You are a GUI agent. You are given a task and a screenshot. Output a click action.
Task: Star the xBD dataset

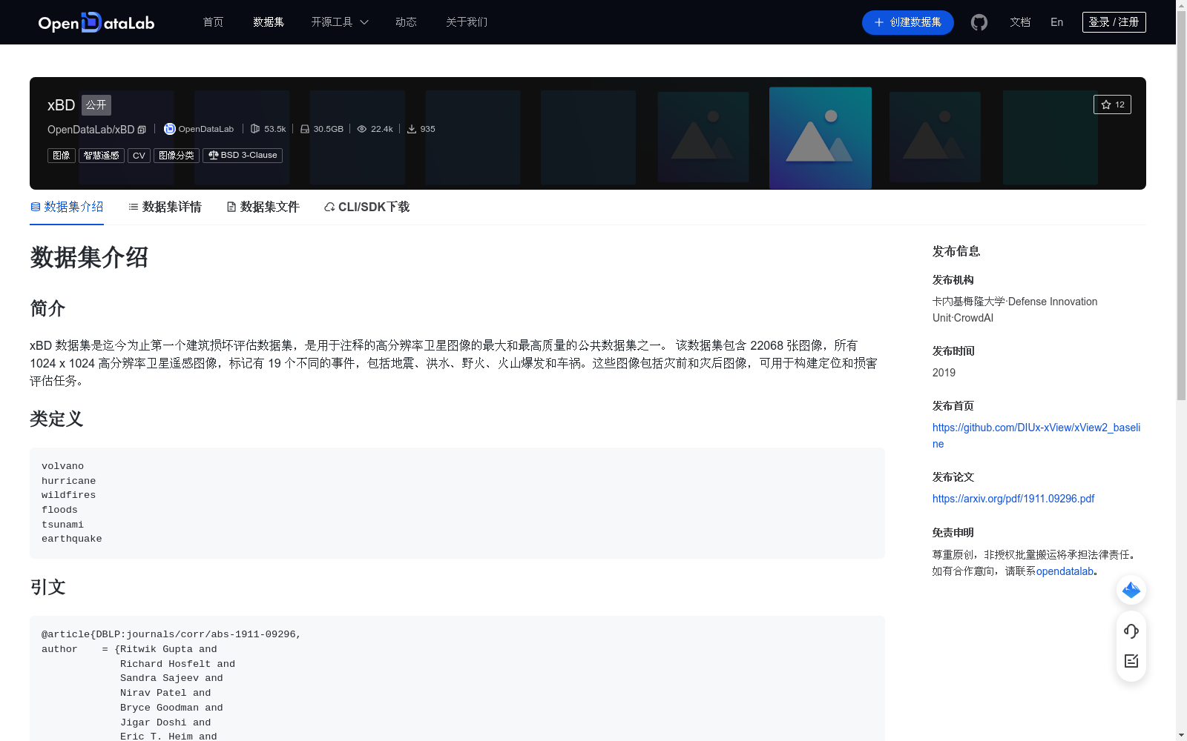(x=1112, y=104)
